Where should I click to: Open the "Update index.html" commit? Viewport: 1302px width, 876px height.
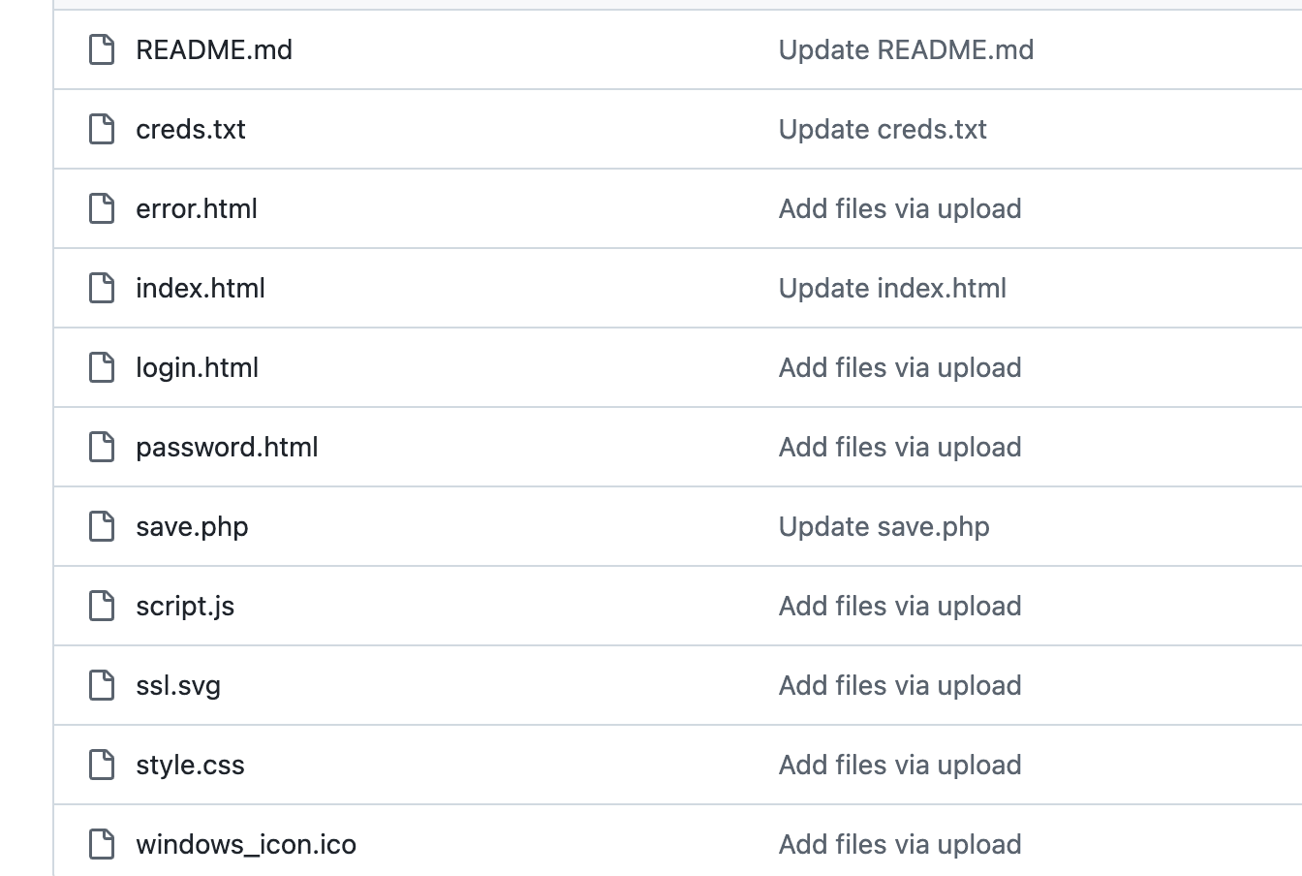(892, 288)
